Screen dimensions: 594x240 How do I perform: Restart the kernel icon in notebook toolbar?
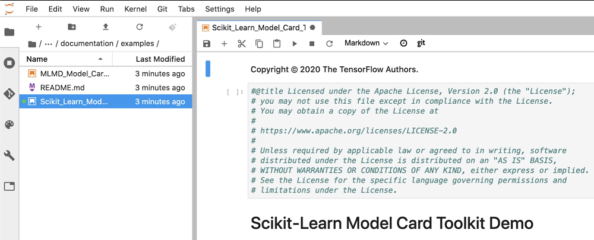click(330, 44)
